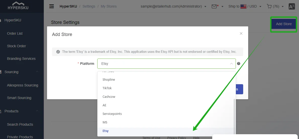Collapse the Sourcing sidebar section
The height and width of the screenshot is (139, 299).
tap(37, 72)
